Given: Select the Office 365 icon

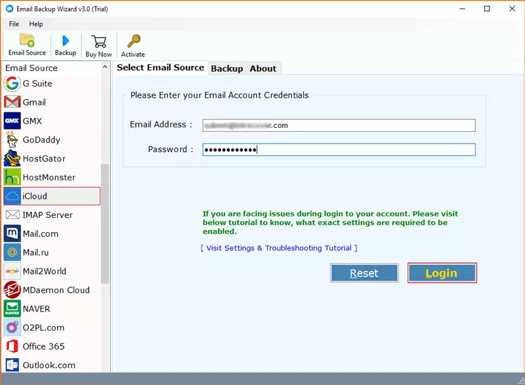Looking at the screenshot, I should [12, 346].
